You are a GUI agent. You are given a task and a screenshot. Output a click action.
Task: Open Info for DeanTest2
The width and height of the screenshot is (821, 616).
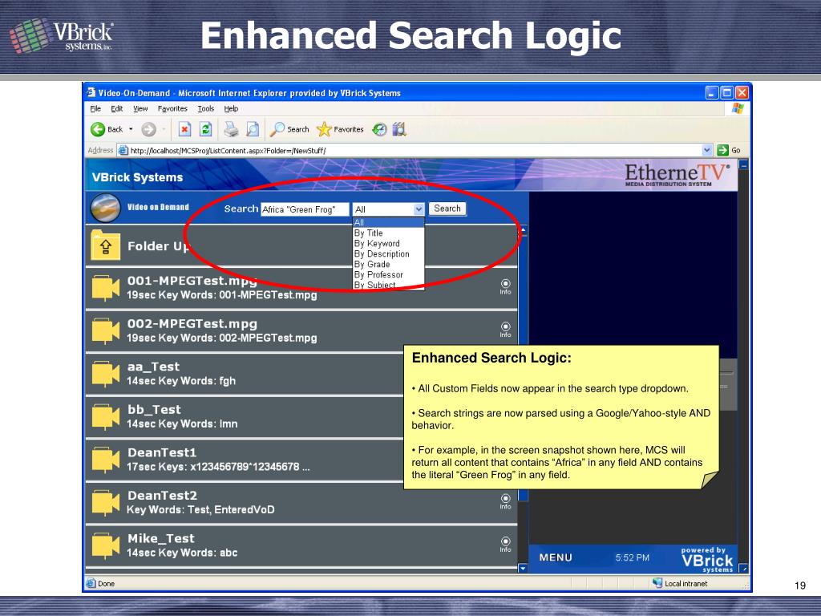point(505,502)
